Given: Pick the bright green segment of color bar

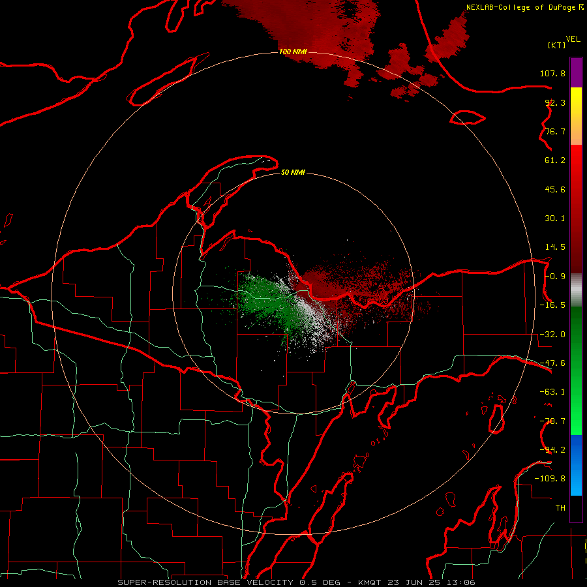Looking at the screenshot, I should pos(576,412).
